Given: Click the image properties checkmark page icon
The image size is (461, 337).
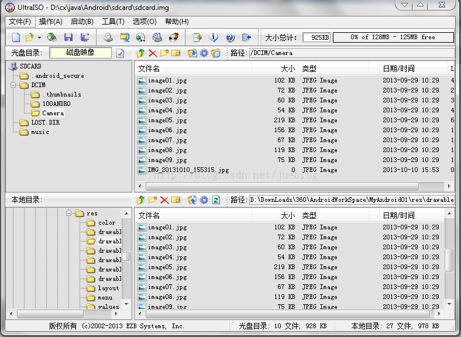Looking at the screenshot, I should [x=121, y=53].
